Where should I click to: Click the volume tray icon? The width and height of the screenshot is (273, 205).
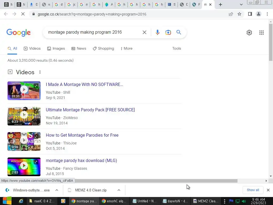click(x=244, y=201)
